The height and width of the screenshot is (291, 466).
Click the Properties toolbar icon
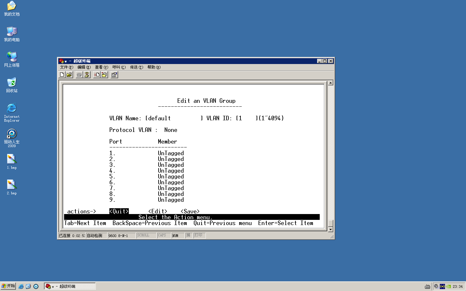114,75
